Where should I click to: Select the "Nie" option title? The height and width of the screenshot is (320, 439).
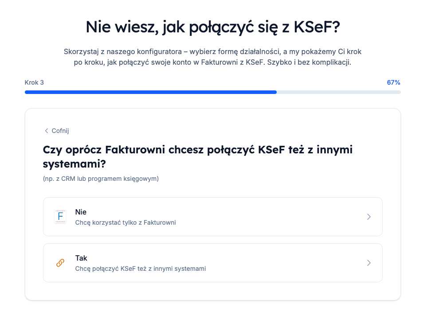(81, 212)
